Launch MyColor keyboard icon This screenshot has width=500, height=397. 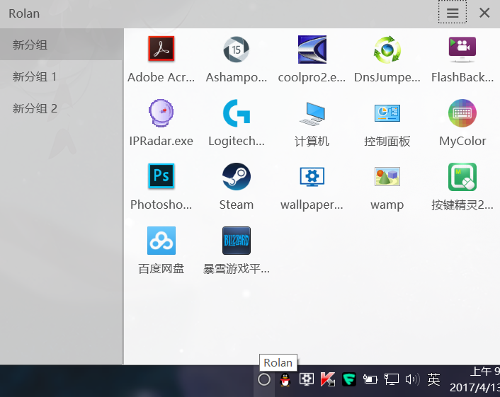(x=462, y=113)
